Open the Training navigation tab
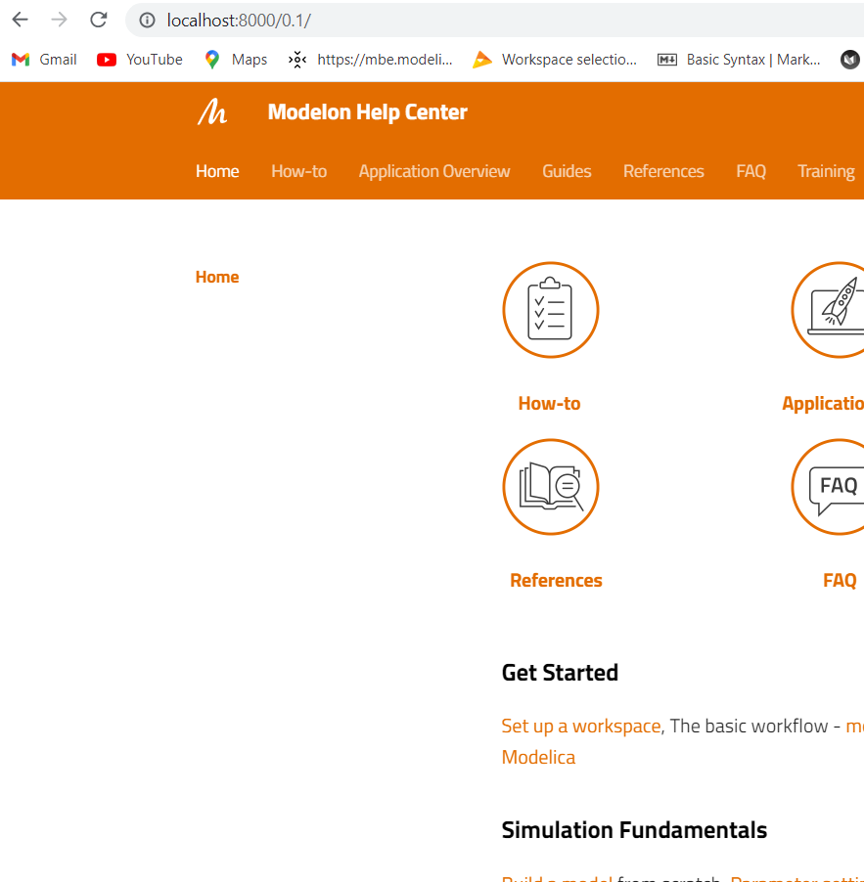The width and height of the screenshot is (864, 882). click(x=826, y=171)
